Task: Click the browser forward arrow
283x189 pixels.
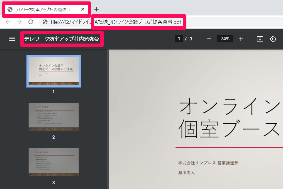Action: click(x=19, y=22)
